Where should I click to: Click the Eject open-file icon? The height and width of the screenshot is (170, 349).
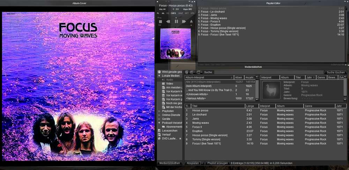point(191,22)
